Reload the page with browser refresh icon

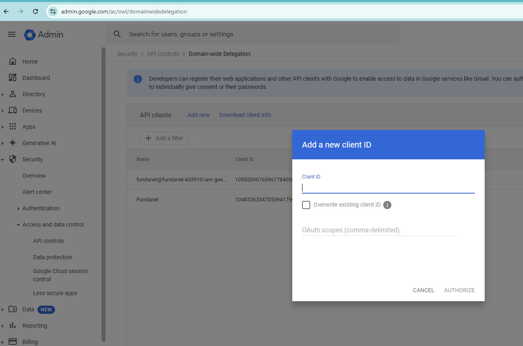coord(35,11)
